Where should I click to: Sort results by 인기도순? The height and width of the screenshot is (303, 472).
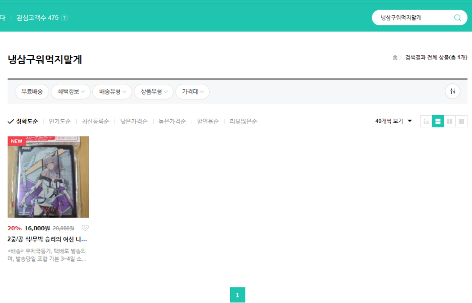(x=60, y=121)
